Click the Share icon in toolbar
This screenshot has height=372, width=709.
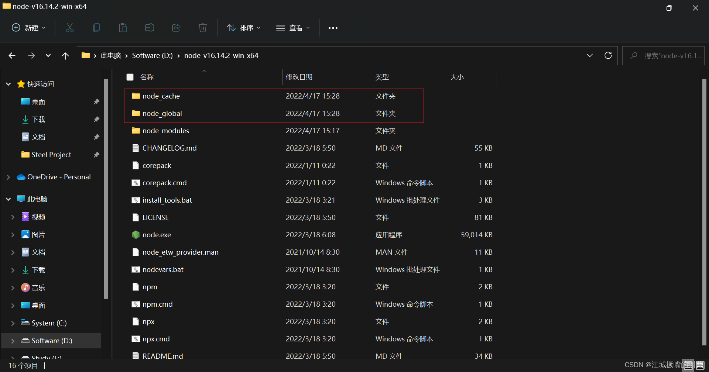click(176, 28)
